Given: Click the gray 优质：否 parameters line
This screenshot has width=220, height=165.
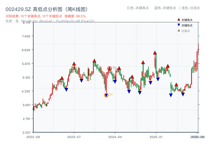Looking at the screenshot, I should coord(50,21).
